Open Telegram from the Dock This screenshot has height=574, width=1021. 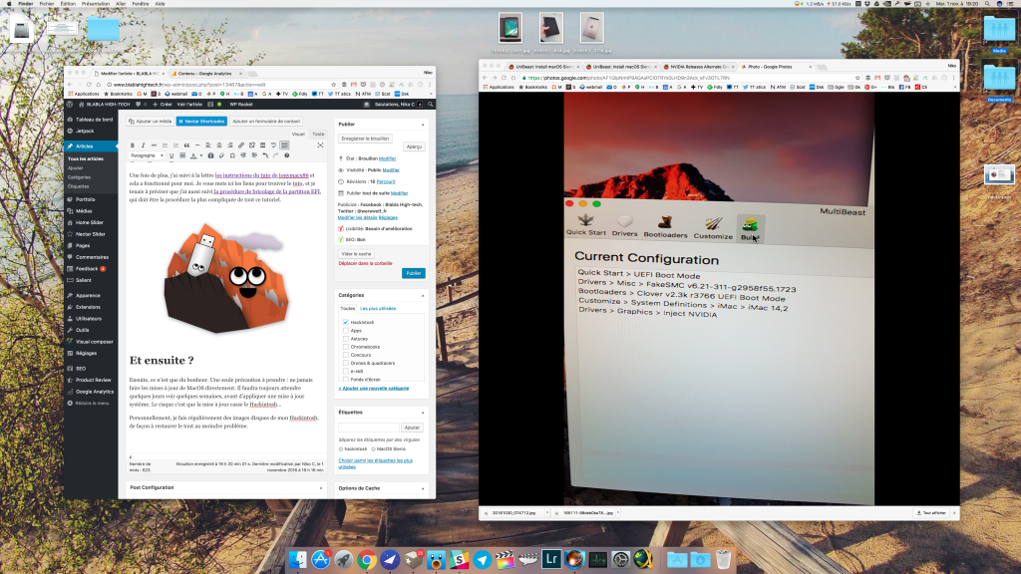click(483, 560)
